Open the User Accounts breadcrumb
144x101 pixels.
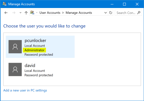50,13
